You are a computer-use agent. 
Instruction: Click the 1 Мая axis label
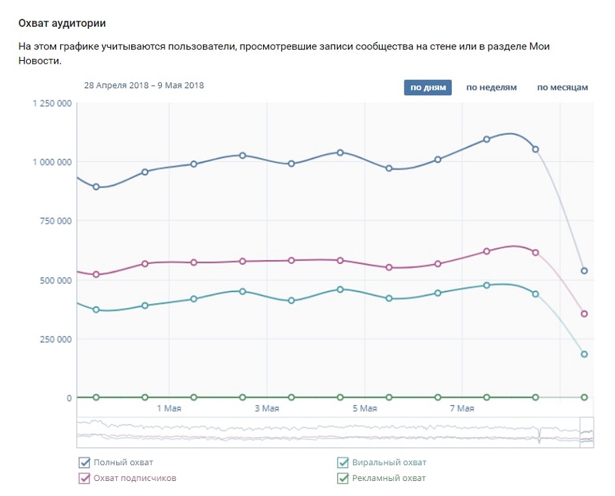click(x=169, y=408)
